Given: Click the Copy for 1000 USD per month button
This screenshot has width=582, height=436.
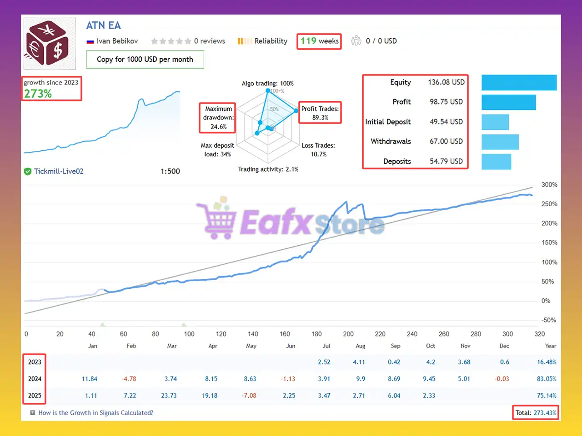Looking at the screenshot, I should [x=145, y=59].
